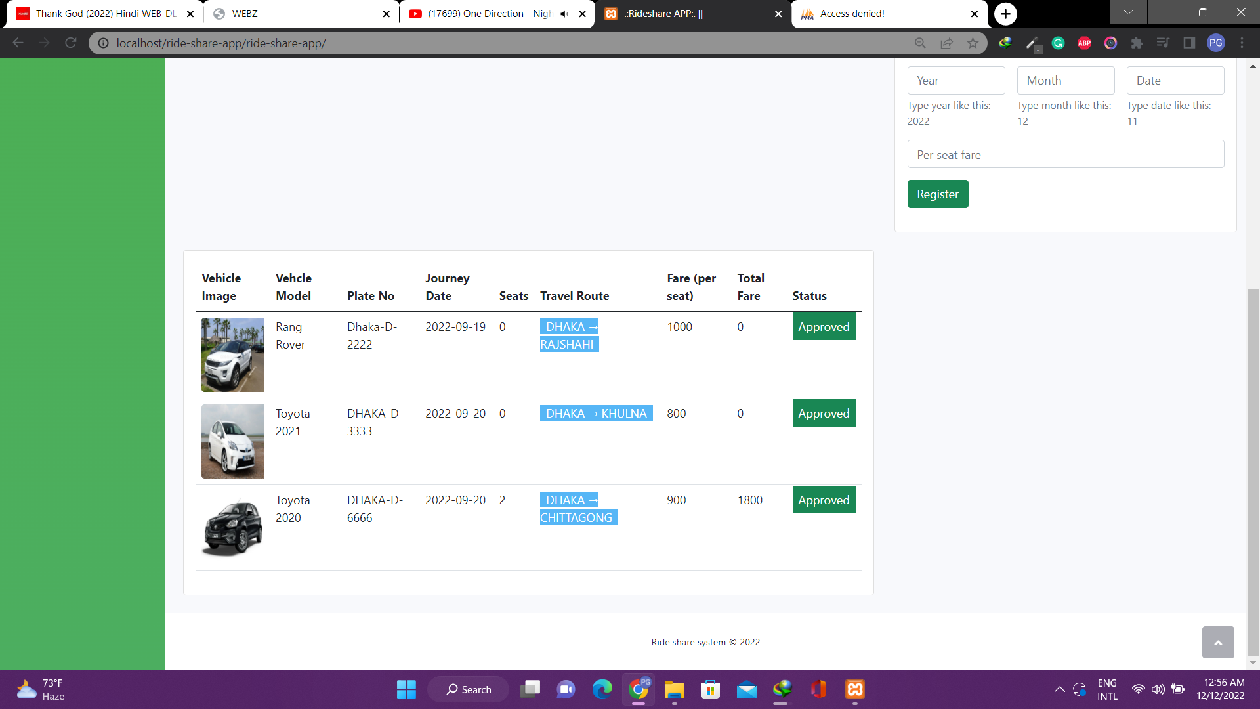The width and height of the screenshot is (1260, 709).
Task: Expand the hidden icons in the system tray
Action: tap(1059, 689)
